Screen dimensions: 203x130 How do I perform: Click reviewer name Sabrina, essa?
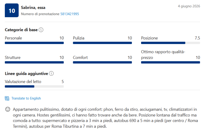click(33, 8)
